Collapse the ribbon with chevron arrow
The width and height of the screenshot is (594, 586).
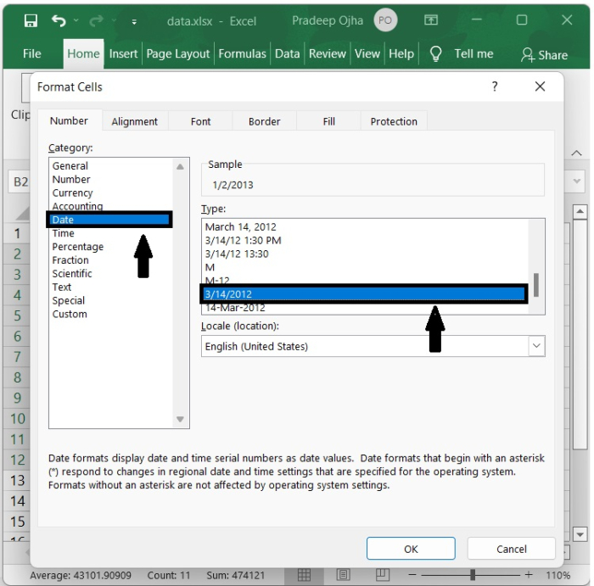[x=576, y=153]
